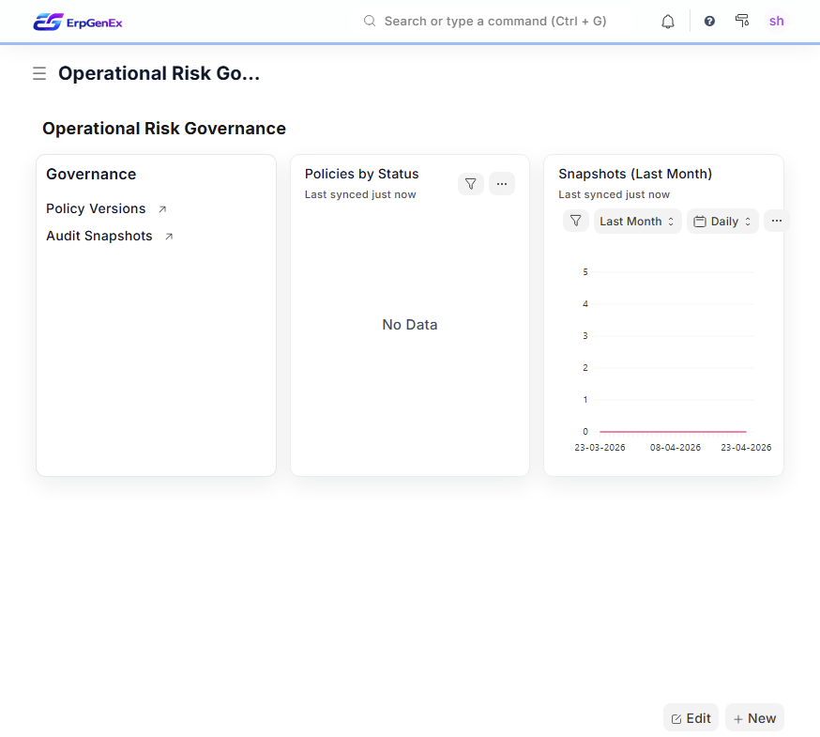Screen dimensions: 820x737
Task: Click the arrow icon beside Audit Snapshots
Action: 169,237
